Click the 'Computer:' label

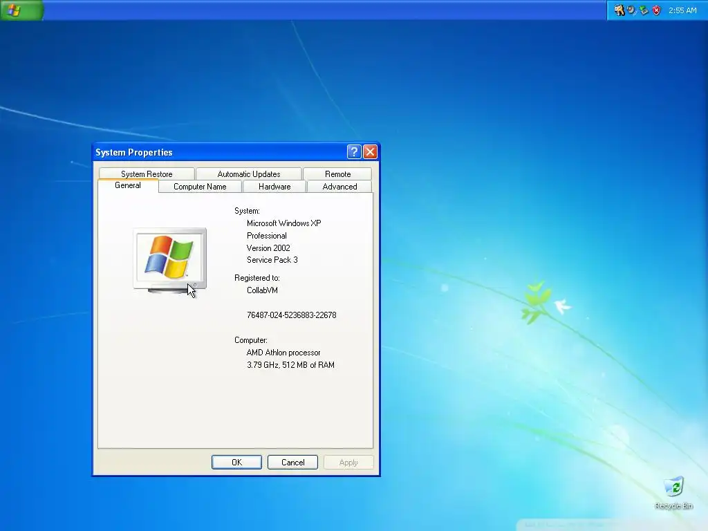(251, 340)
